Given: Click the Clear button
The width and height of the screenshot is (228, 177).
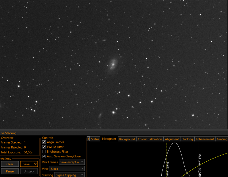Looking at the screenshot, I should (x=10, y=164).
